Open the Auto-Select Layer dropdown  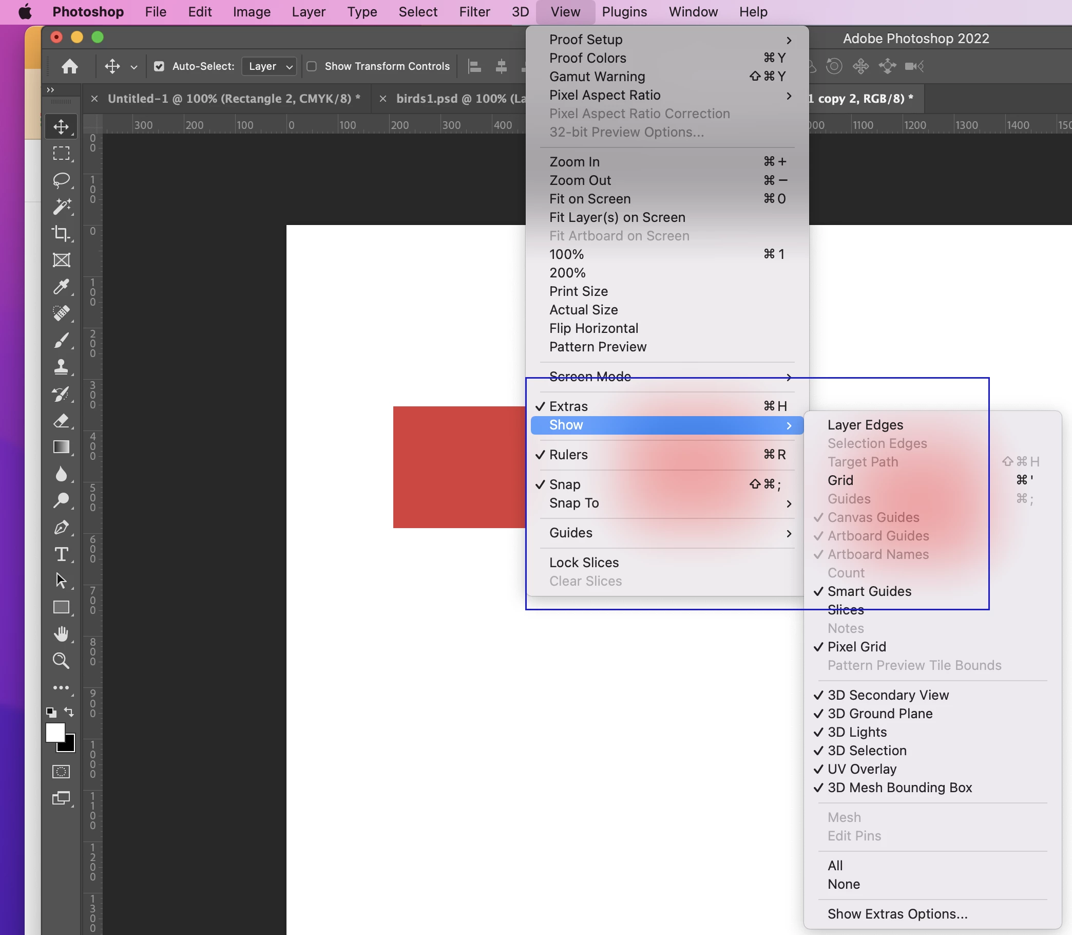click(270, 66)
